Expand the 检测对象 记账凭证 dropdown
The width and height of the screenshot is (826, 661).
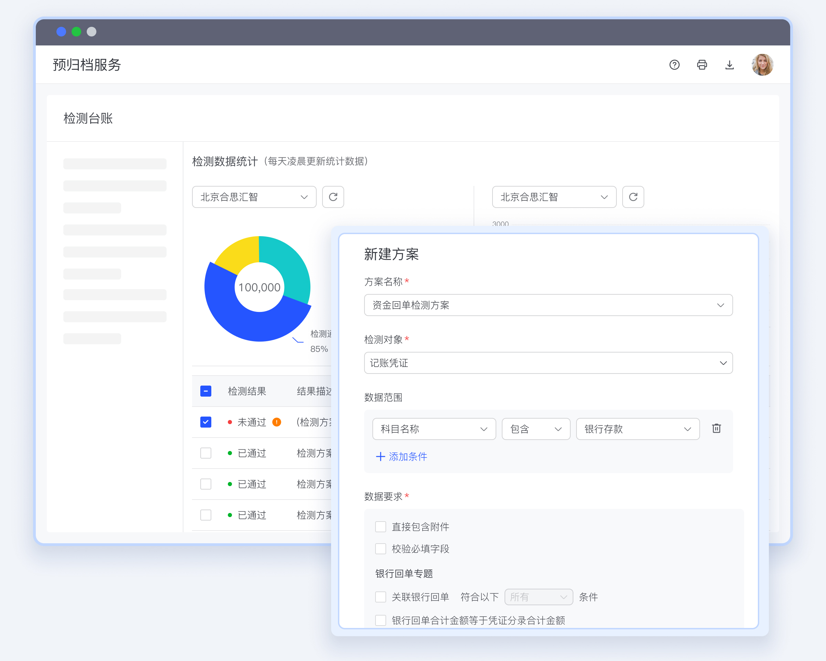click(x=548, y=363)
